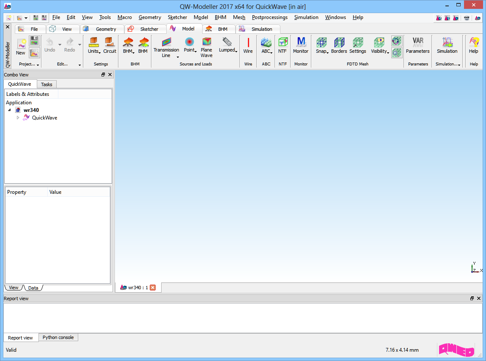This screenshot has height=361, width=486.
Task: Expand the Project... group arrow
Action: click(x=38, y=65)
